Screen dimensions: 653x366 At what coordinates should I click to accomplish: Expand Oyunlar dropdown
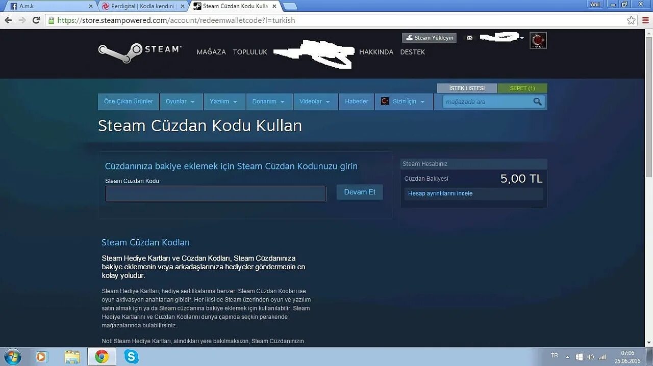[181, 101]
